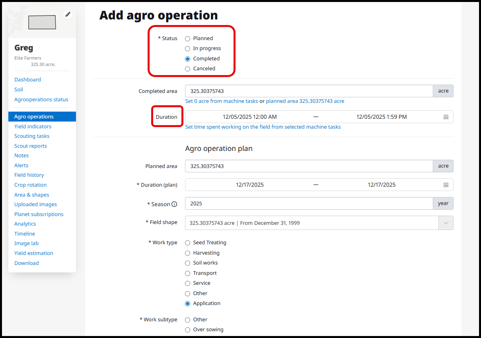Select the Planned status radio button

(188, 39)
